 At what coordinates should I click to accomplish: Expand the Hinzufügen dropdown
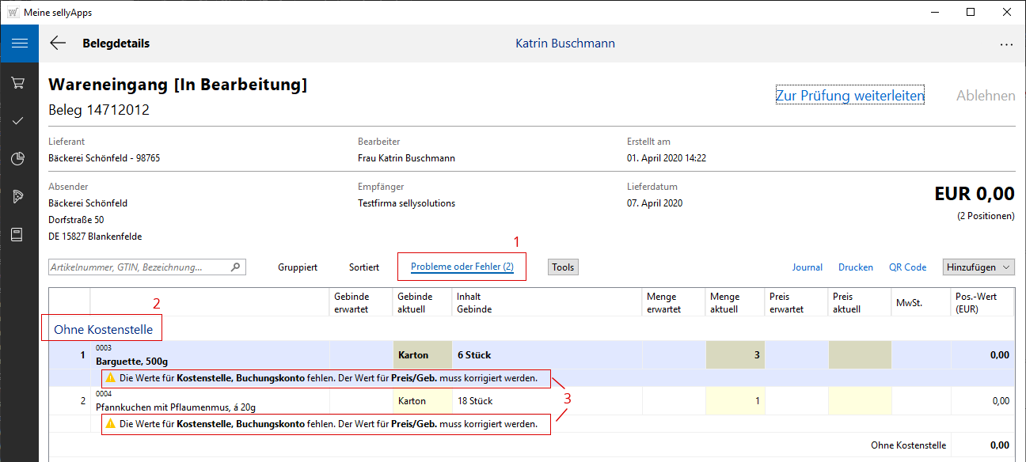coord(978,267)
